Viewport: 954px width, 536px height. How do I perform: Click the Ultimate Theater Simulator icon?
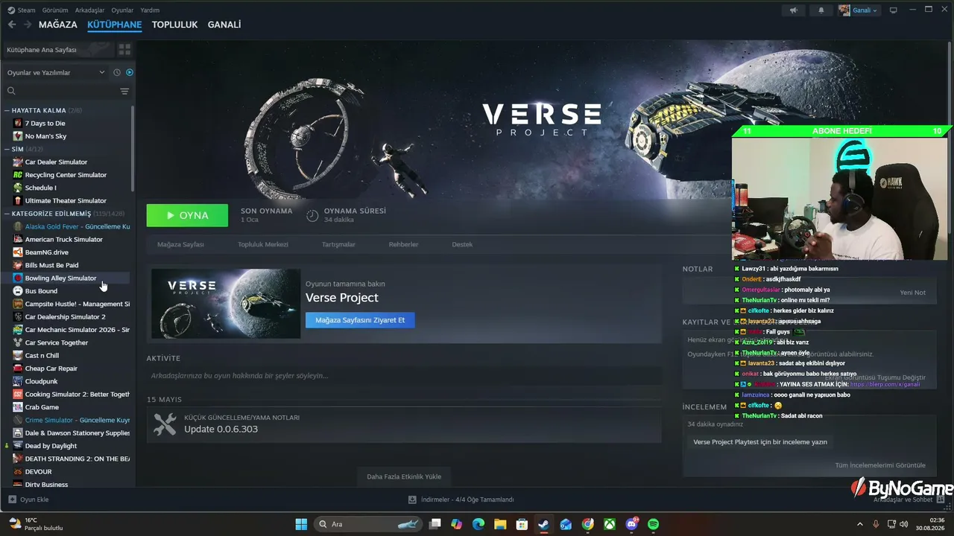(x=18, y=201)
